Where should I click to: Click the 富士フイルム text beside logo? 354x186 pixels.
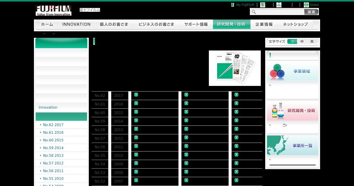pyautogui.click(x=90, y=10)
